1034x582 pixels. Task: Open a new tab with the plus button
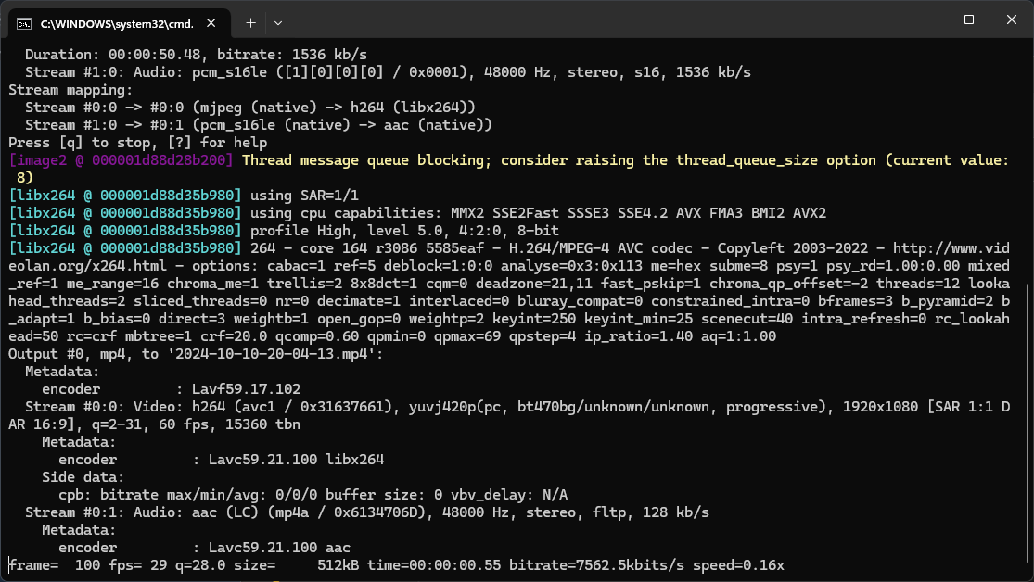pyautogui.click(x=250, y=22)
